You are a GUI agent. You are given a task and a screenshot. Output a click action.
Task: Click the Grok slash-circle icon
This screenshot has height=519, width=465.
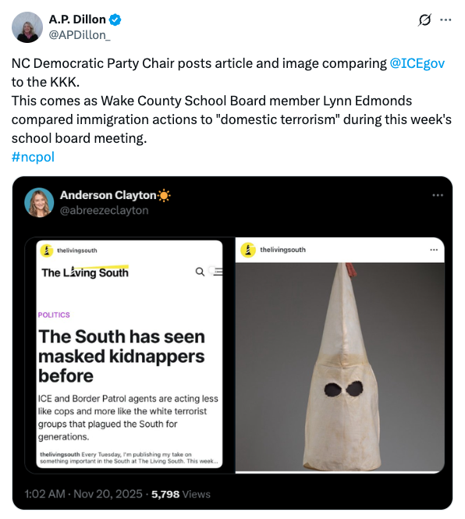pos(424,20)
